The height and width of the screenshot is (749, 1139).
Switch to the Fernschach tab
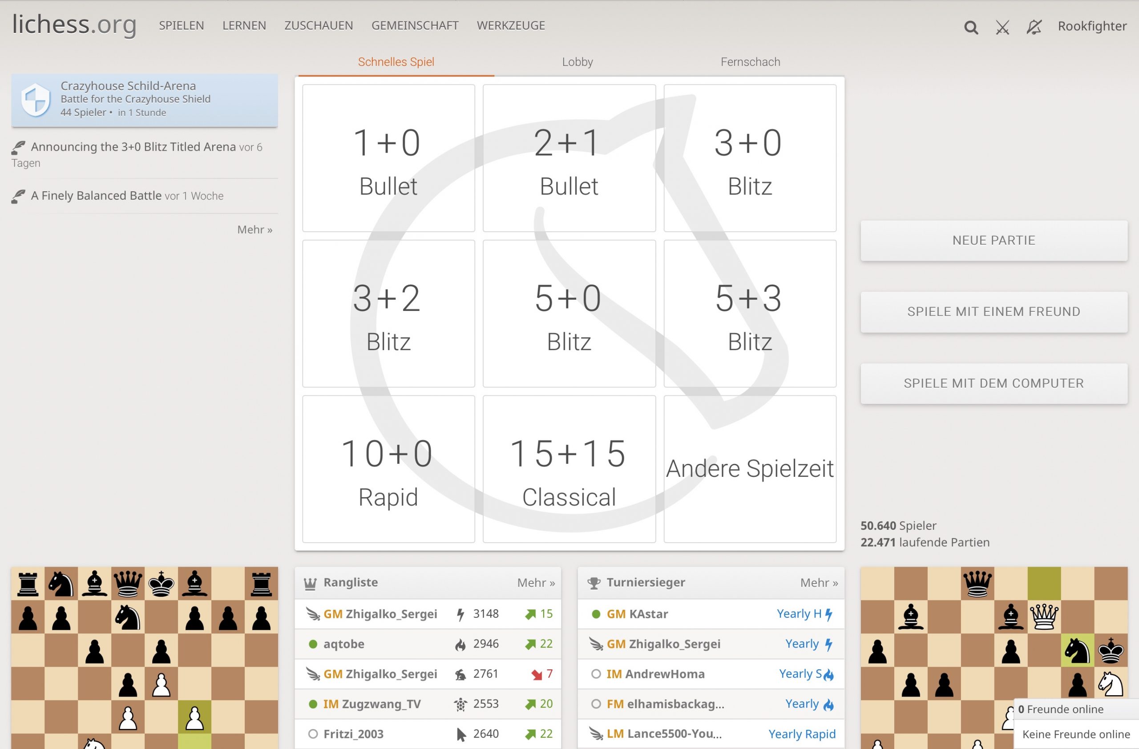click(750, 62)
